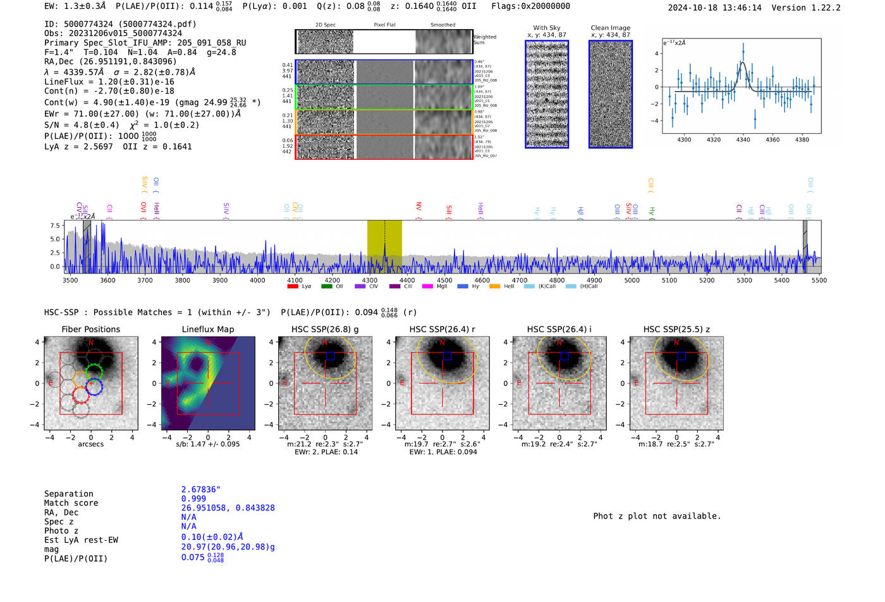Screen dimensions: 885x602
Task: Click the s/b: 1.47 +/- 0.095 caption
Action: 208,444
